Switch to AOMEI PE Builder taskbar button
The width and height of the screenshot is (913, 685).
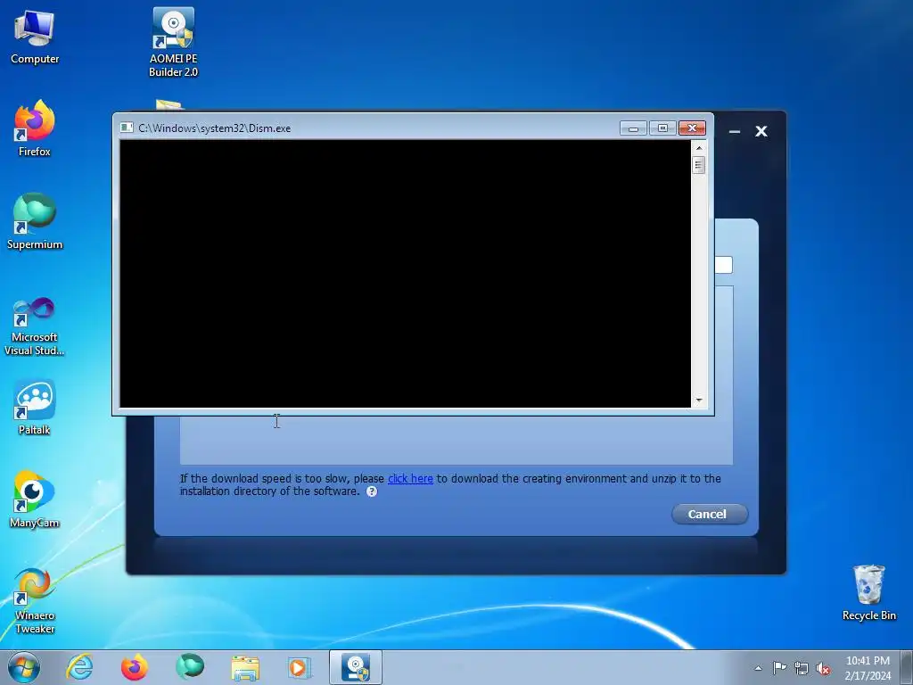pyautogui.click(x=356, y=667)
